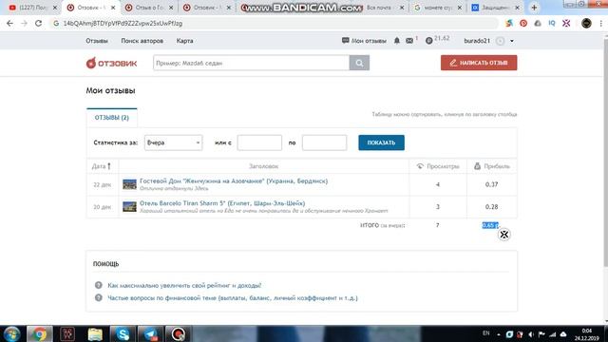Switch to the Защищено browser tab
The image size is (608, 342).
495,8
